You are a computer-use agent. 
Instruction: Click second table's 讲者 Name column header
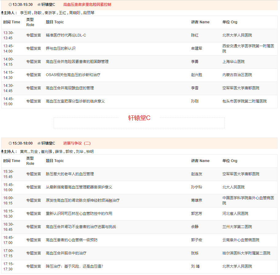coord(200,161)
